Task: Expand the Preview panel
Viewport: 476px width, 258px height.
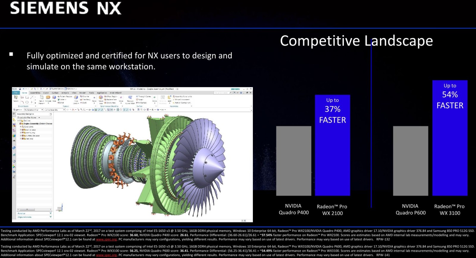Action: click(34, 213)
